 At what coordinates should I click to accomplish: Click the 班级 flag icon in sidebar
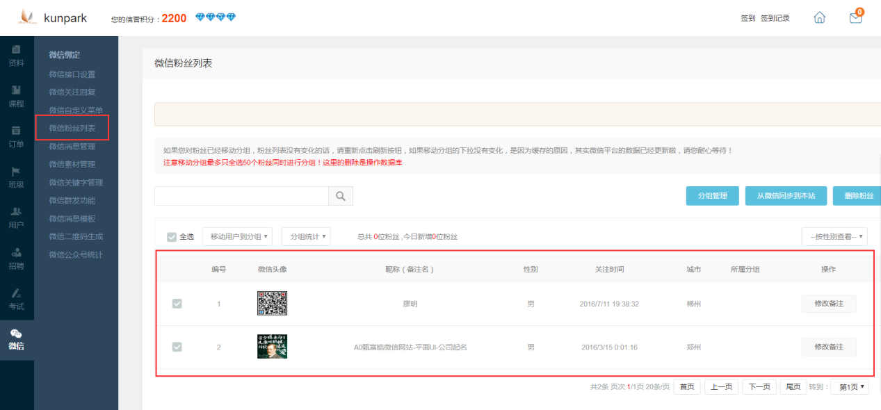(16, 177)
